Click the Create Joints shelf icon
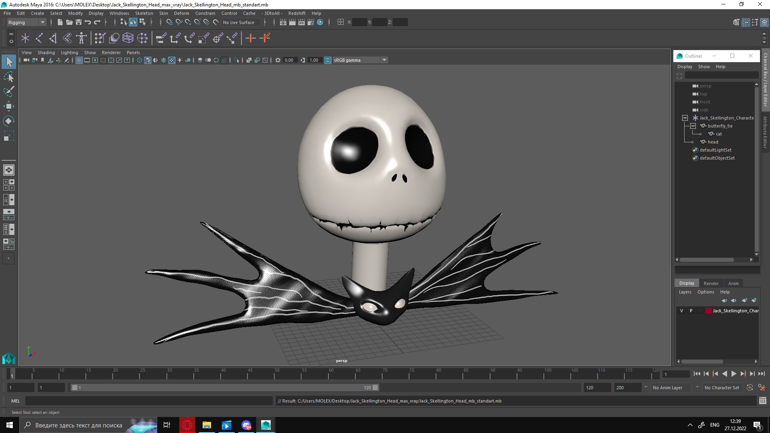 [x=39, y=38]
